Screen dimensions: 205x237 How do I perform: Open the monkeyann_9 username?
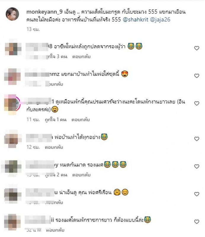pyautogui.click(x=44, y=12)
